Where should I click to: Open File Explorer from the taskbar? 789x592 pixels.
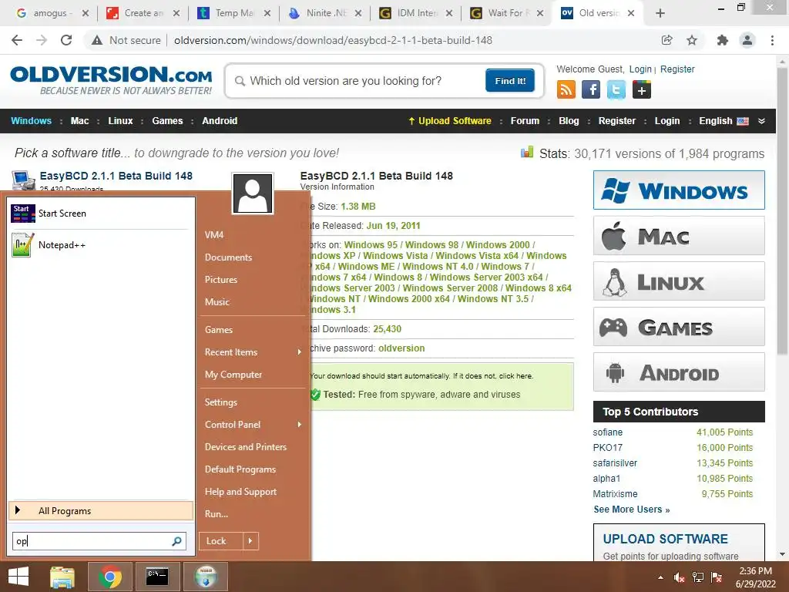pyautogui.click(x=62, y=577)
